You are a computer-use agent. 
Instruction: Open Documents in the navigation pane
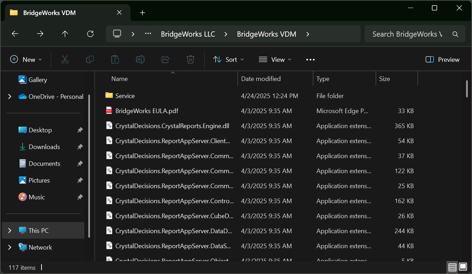[x=44, y=163]
